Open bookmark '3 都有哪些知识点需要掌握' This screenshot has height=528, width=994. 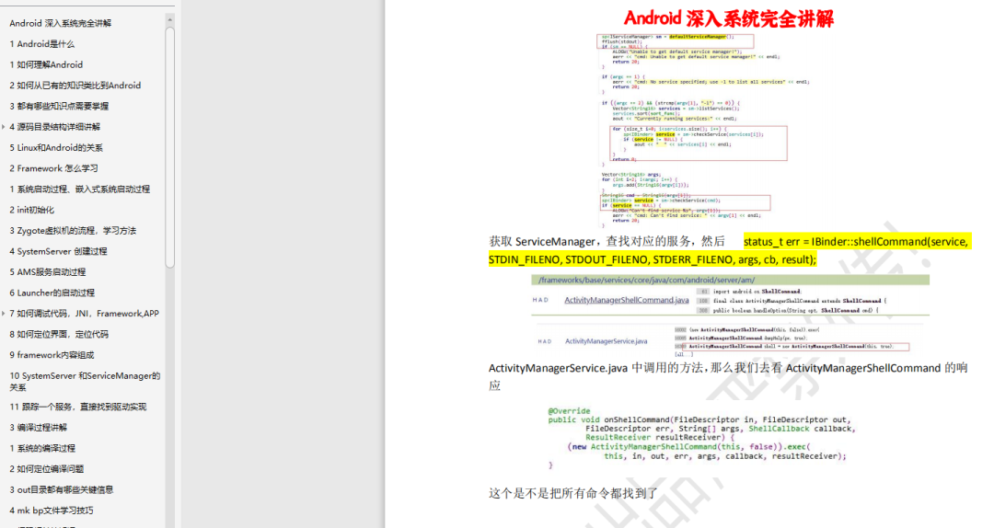pyautogui.click(x=59, y=106)
